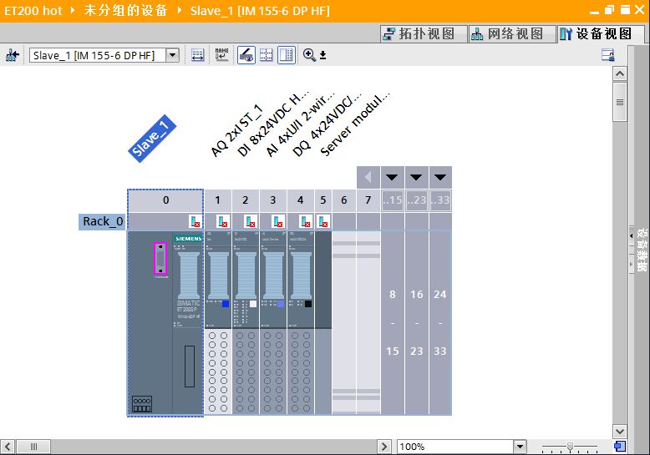Click the status icon in slot 2
The height and width of the screenshot is (455, 650).
pyautogui.click(x=251, y=222)
